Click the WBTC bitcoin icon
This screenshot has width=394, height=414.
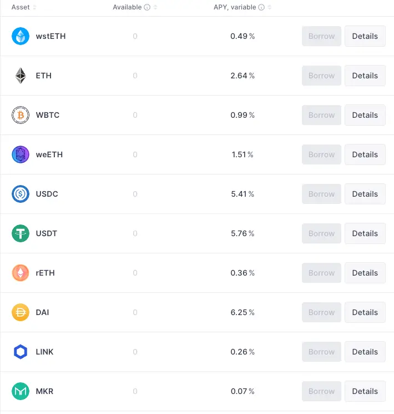(x=21, y=115)
